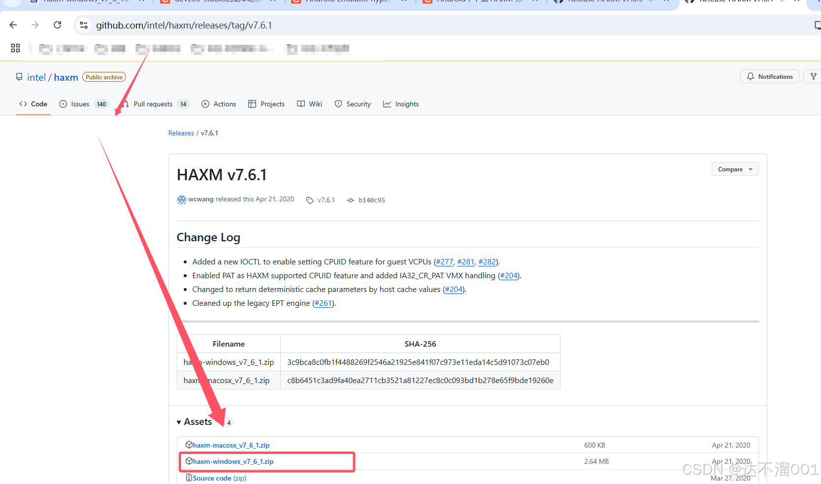
Task: Click the HAXM v7.6.1 release title
Action: (222, 175)
